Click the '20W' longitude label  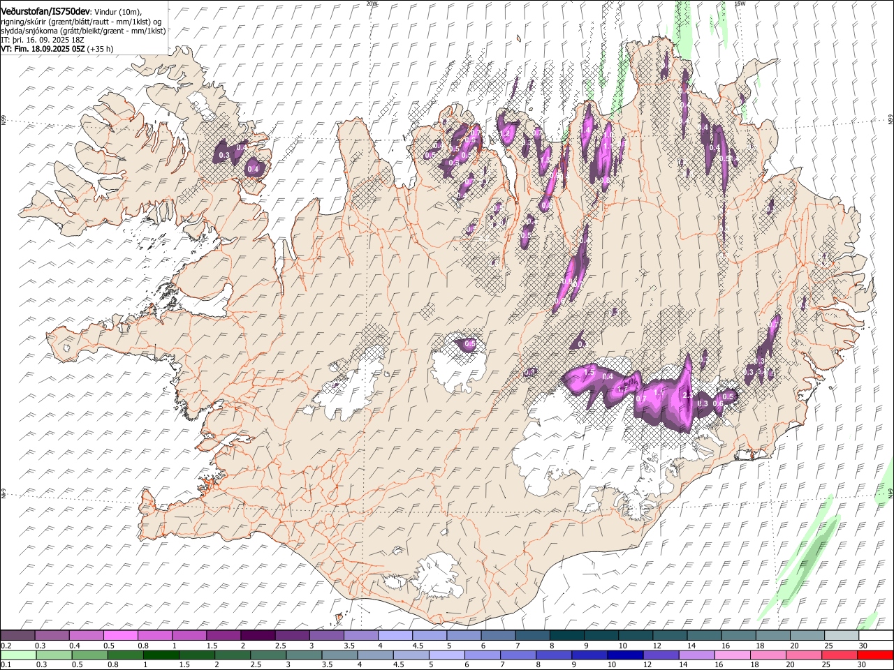372,3
